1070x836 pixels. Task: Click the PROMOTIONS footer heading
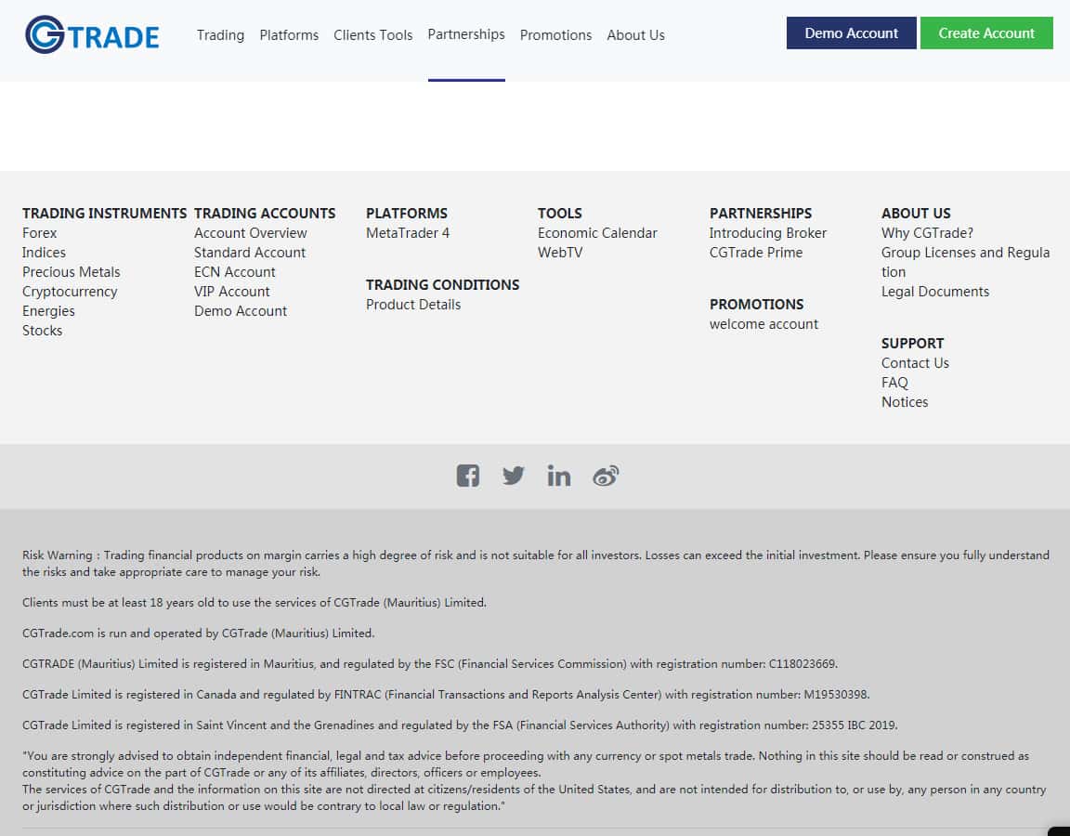coord(756,305)
